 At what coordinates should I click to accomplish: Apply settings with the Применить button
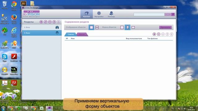[x=165, y=27]
